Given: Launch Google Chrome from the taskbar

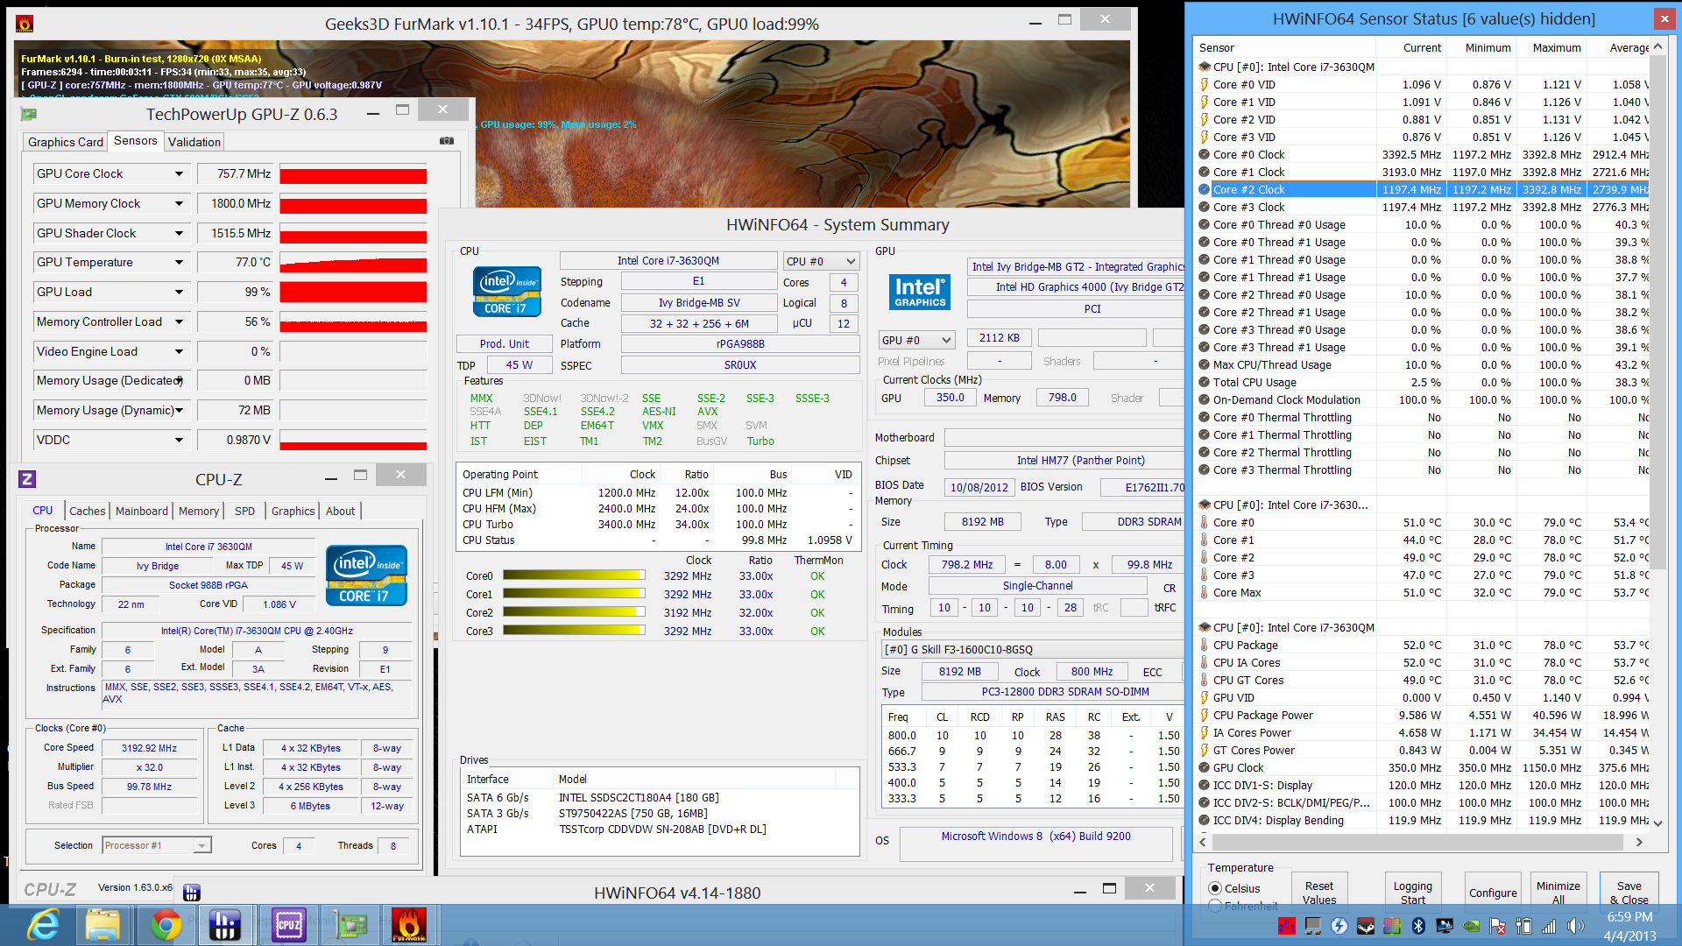Looking at the screenshot, I should pyautogui.click(x=166, y=925).
